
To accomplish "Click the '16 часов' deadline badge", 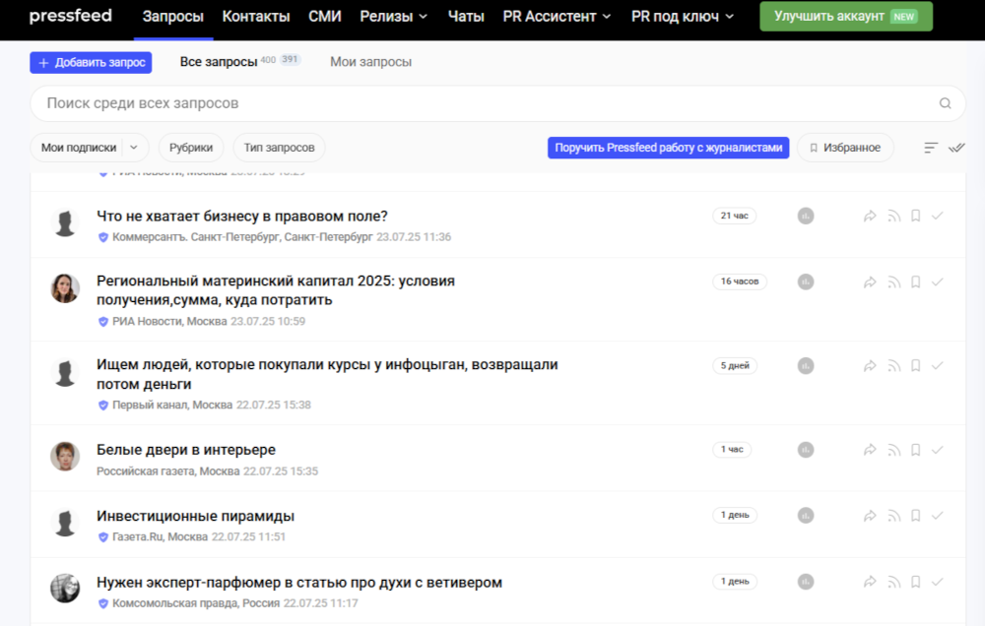I will click(x=740, y=282).
